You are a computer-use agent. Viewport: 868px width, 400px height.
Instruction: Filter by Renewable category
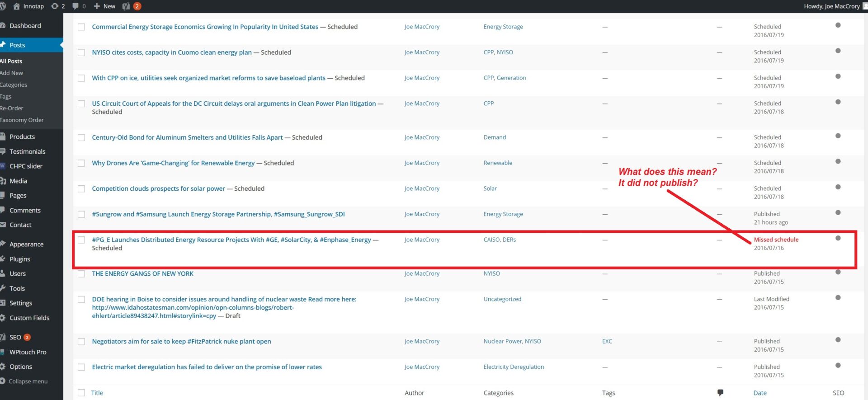tap(498, 163)
